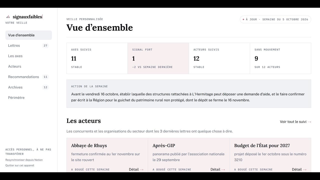This screenshot has height=180, width=320.
Task: Click the Abbaye de Rhuys card title
Action: (x=89, y=145)
